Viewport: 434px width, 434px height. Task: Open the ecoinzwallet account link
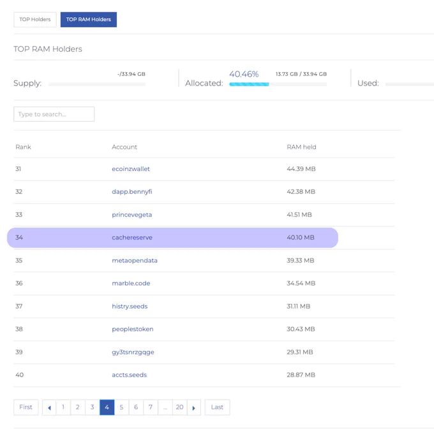point(131,169)
